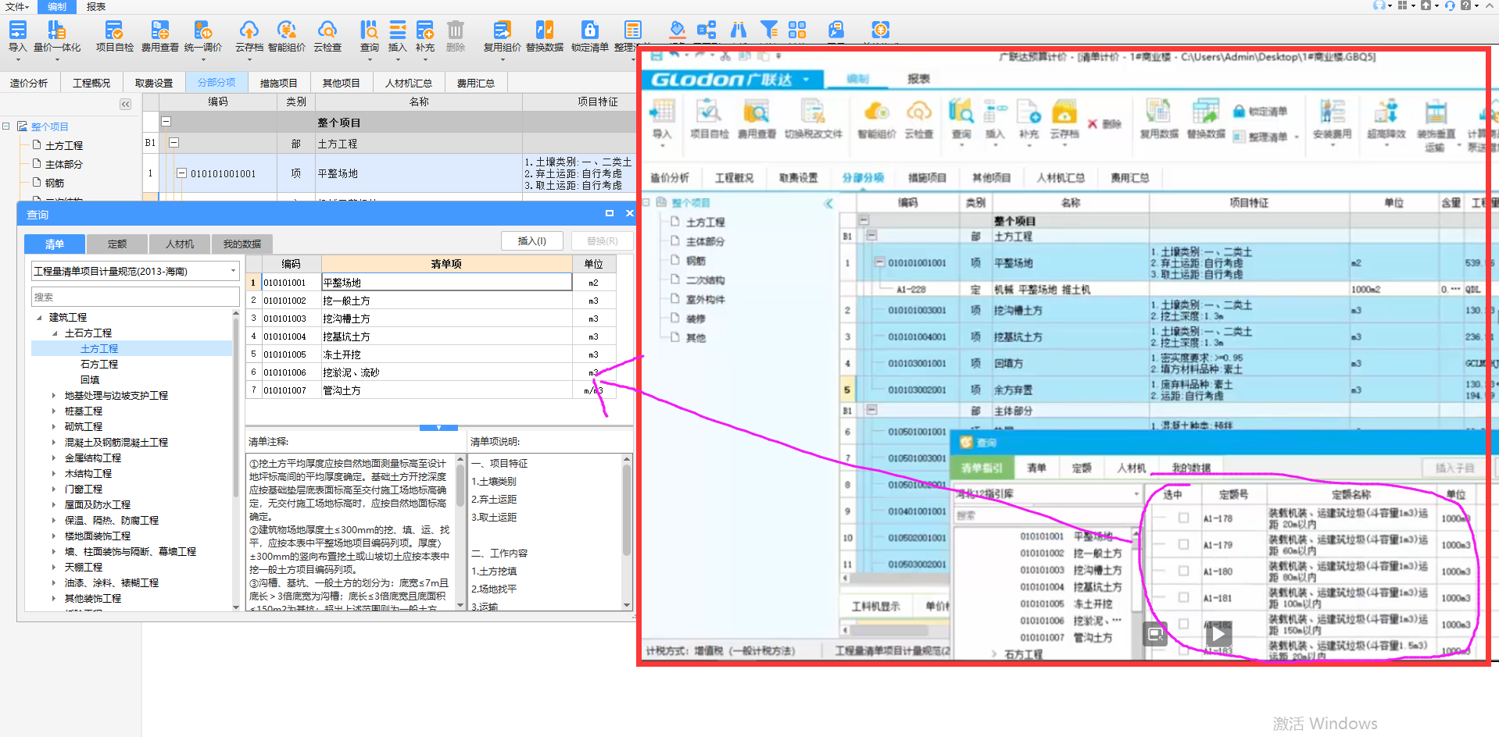Click 费用查看 icon in the embedded Glodon screenshot
Viewport: 1499px width, 737px height.
tap(756, 112)
